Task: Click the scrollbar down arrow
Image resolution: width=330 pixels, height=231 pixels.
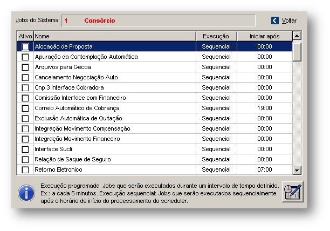Action: [x=297, y=170]
